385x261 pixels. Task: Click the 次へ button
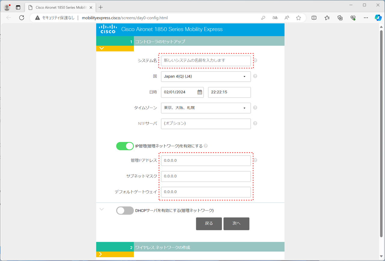click(236, 224)
